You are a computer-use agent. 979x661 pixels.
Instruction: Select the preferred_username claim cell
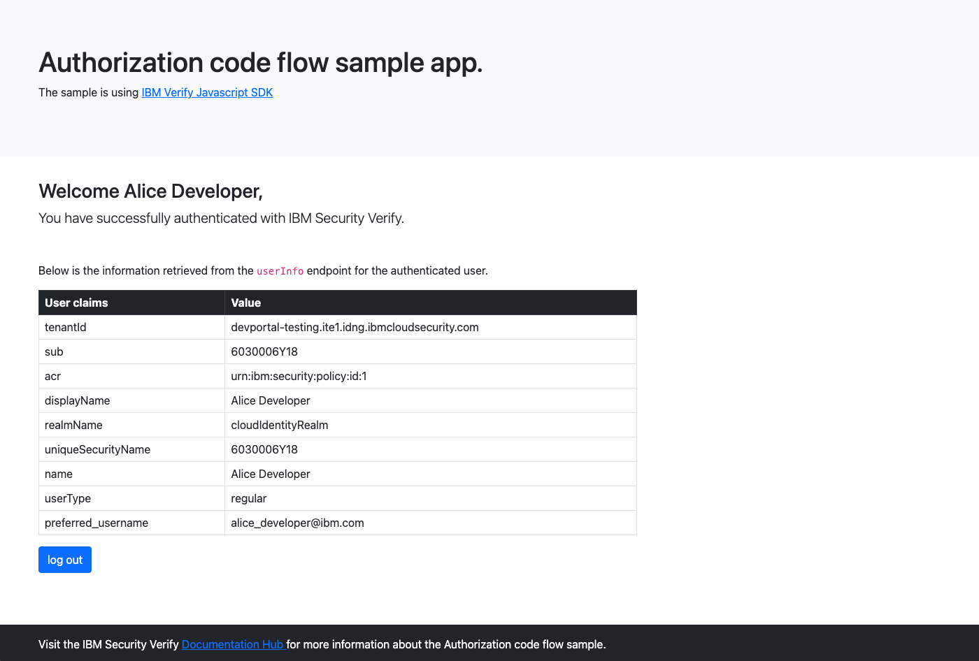coord(97,523)
